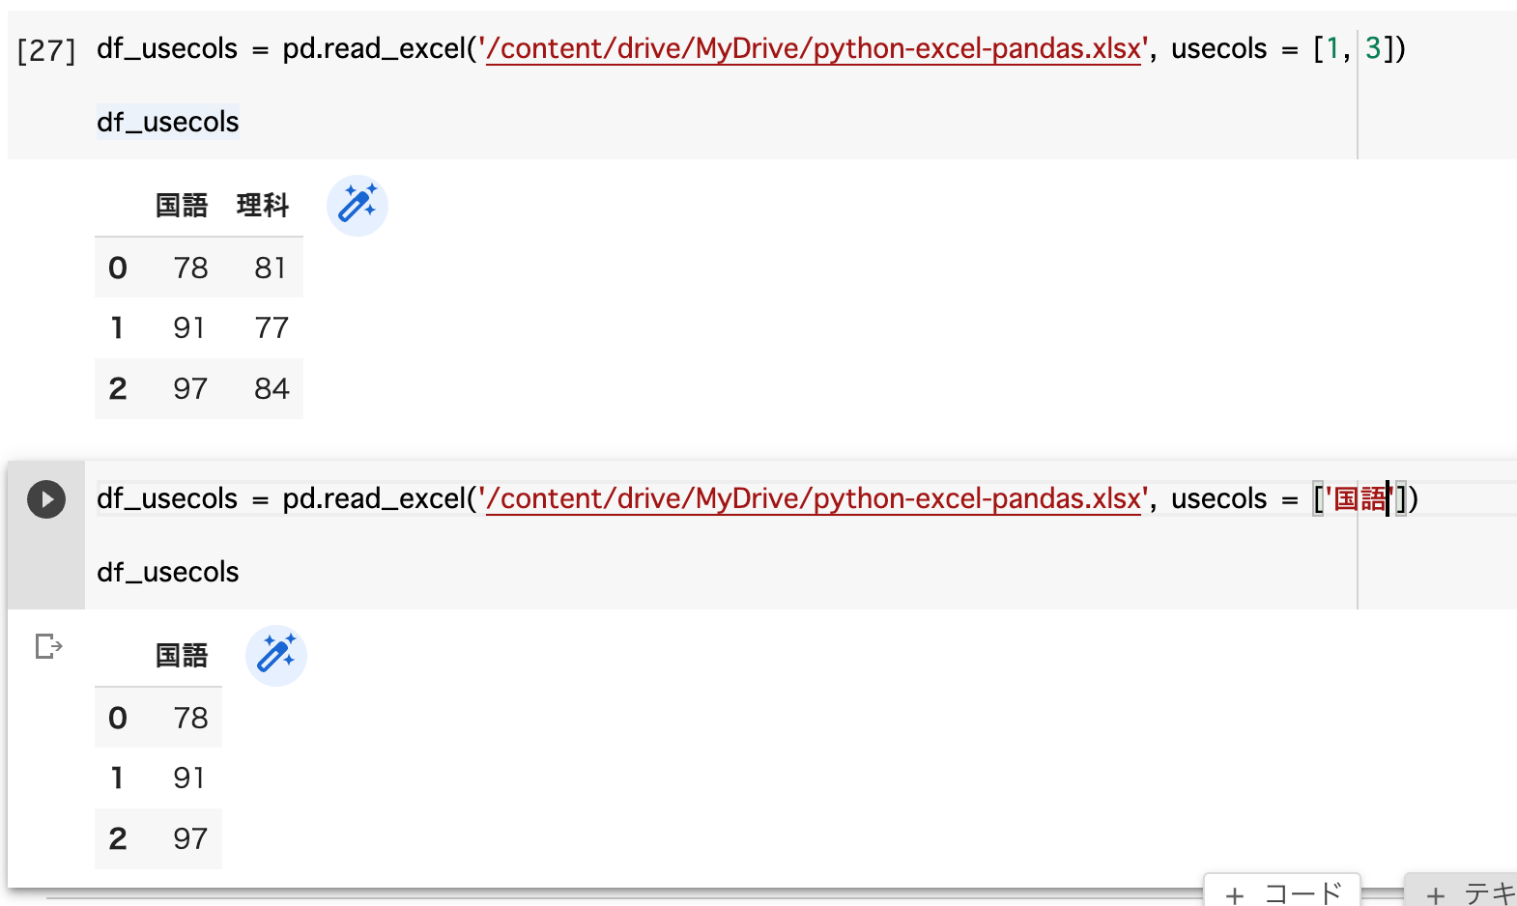This screenshot has height=906, width=1517.
Task: Click row index 1 in the first table
Action: [x=117, y=328]
